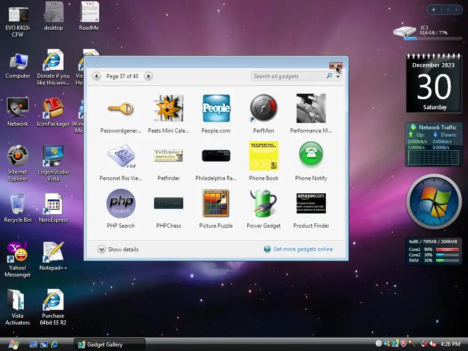The width and height of the screenshot is (468, 351).
Task: Select the Network desktop icon
Action: (18, 112)
